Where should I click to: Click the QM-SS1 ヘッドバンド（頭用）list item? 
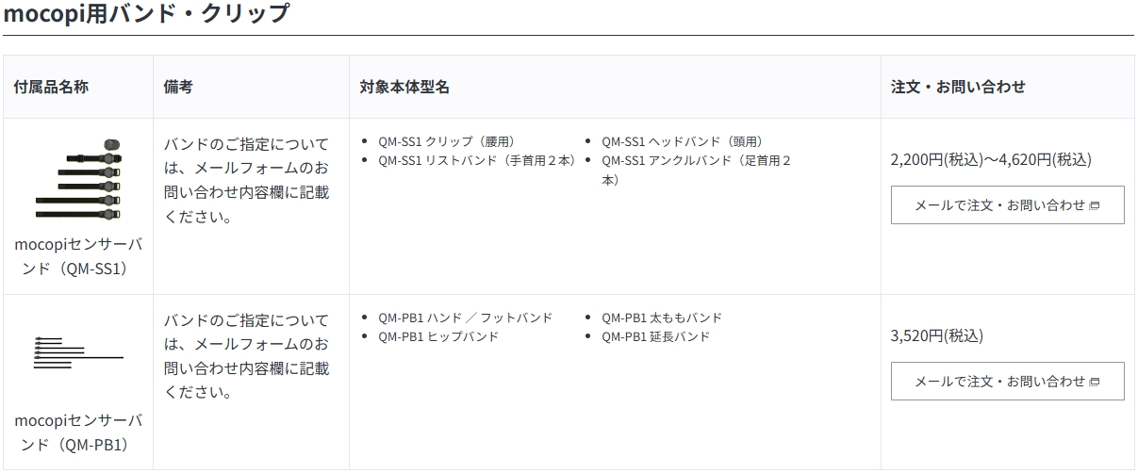coord(682,141)
